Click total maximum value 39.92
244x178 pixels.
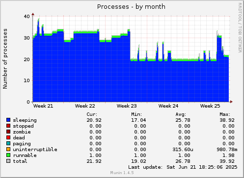(227, 161)
